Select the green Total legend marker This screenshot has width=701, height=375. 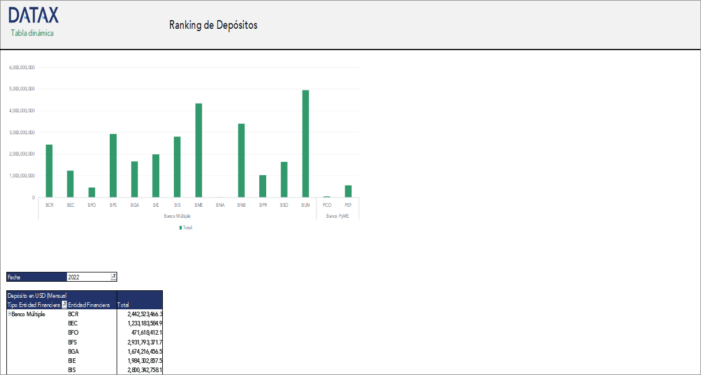coord(180,227)
